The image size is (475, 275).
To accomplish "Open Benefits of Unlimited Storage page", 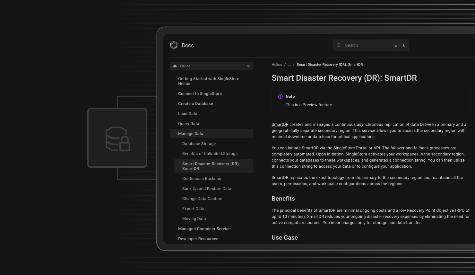I will 210,154.
